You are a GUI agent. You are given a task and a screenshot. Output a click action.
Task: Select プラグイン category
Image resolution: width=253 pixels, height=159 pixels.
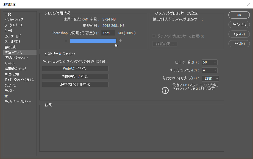pos(20,85)
